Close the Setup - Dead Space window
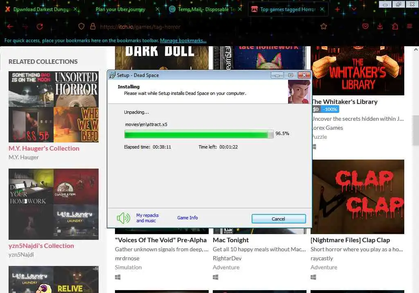419x293 pixels. pos(304,75)
